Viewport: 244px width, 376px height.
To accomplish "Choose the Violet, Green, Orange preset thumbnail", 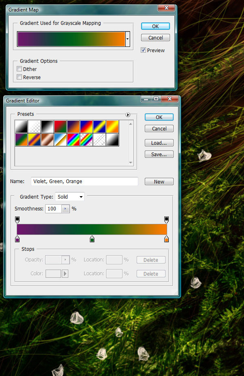I will [x=21, y=139].
